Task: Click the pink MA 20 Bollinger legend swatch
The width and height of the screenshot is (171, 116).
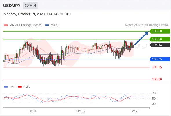Action: pos(6,25)
